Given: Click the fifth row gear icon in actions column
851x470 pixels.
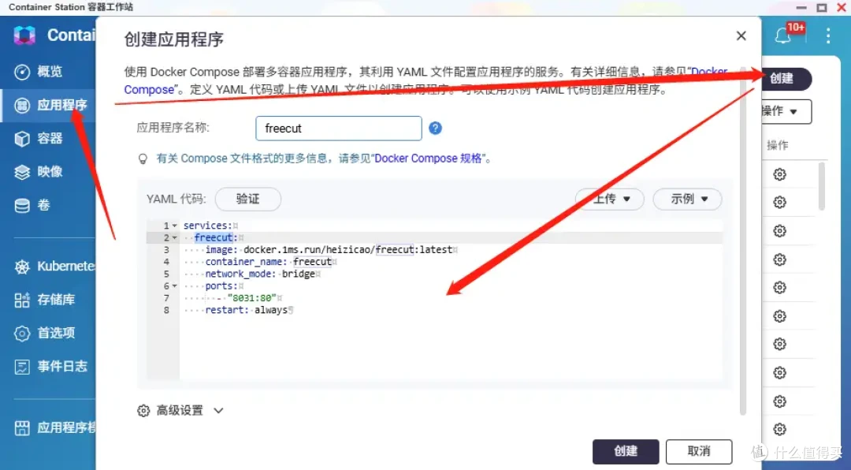Looking at the screenshot, I should pyautogui.click(x=780, y=287).
